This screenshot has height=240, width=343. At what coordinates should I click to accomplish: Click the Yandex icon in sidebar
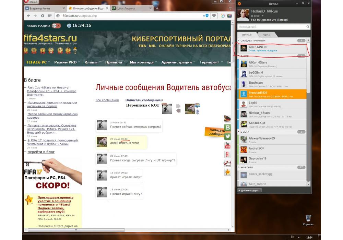click(x=227, y=154)
